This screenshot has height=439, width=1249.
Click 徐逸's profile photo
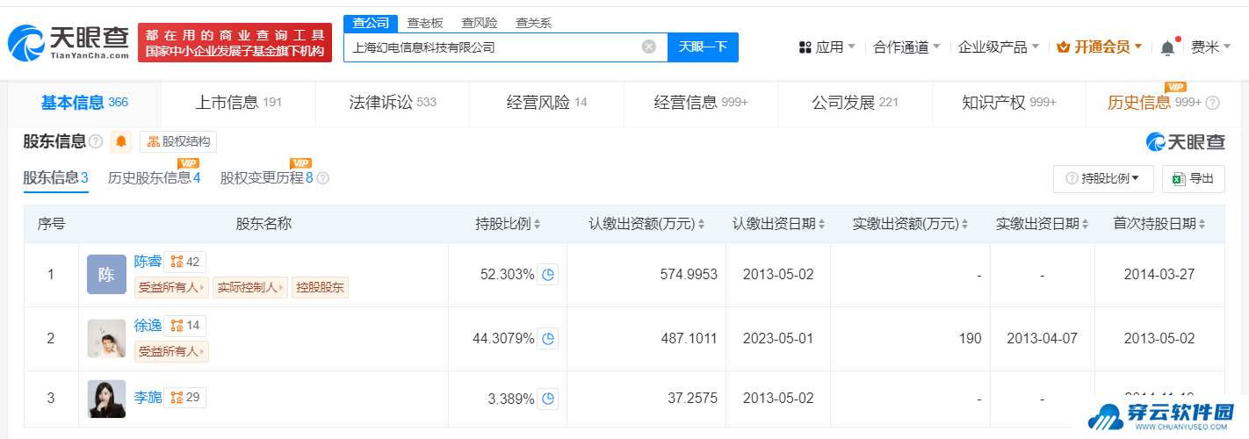click(107, 338)
